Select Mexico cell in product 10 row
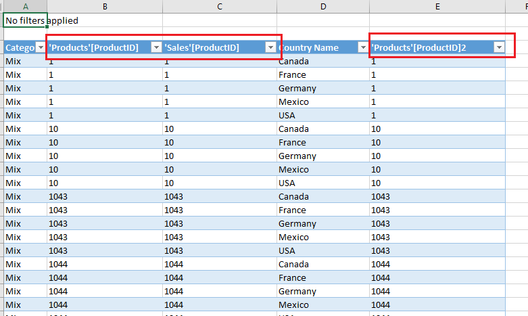This screenshot has height=316, width=528. (323, 169)
